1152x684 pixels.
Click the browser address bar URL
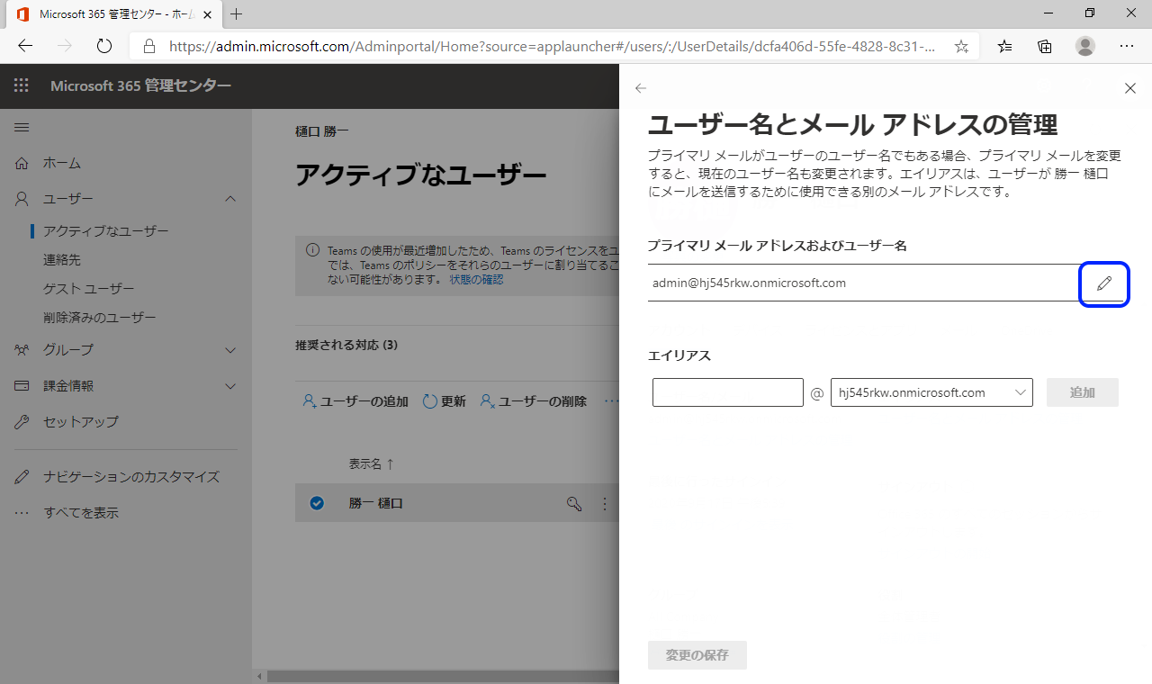click(553, 46)
